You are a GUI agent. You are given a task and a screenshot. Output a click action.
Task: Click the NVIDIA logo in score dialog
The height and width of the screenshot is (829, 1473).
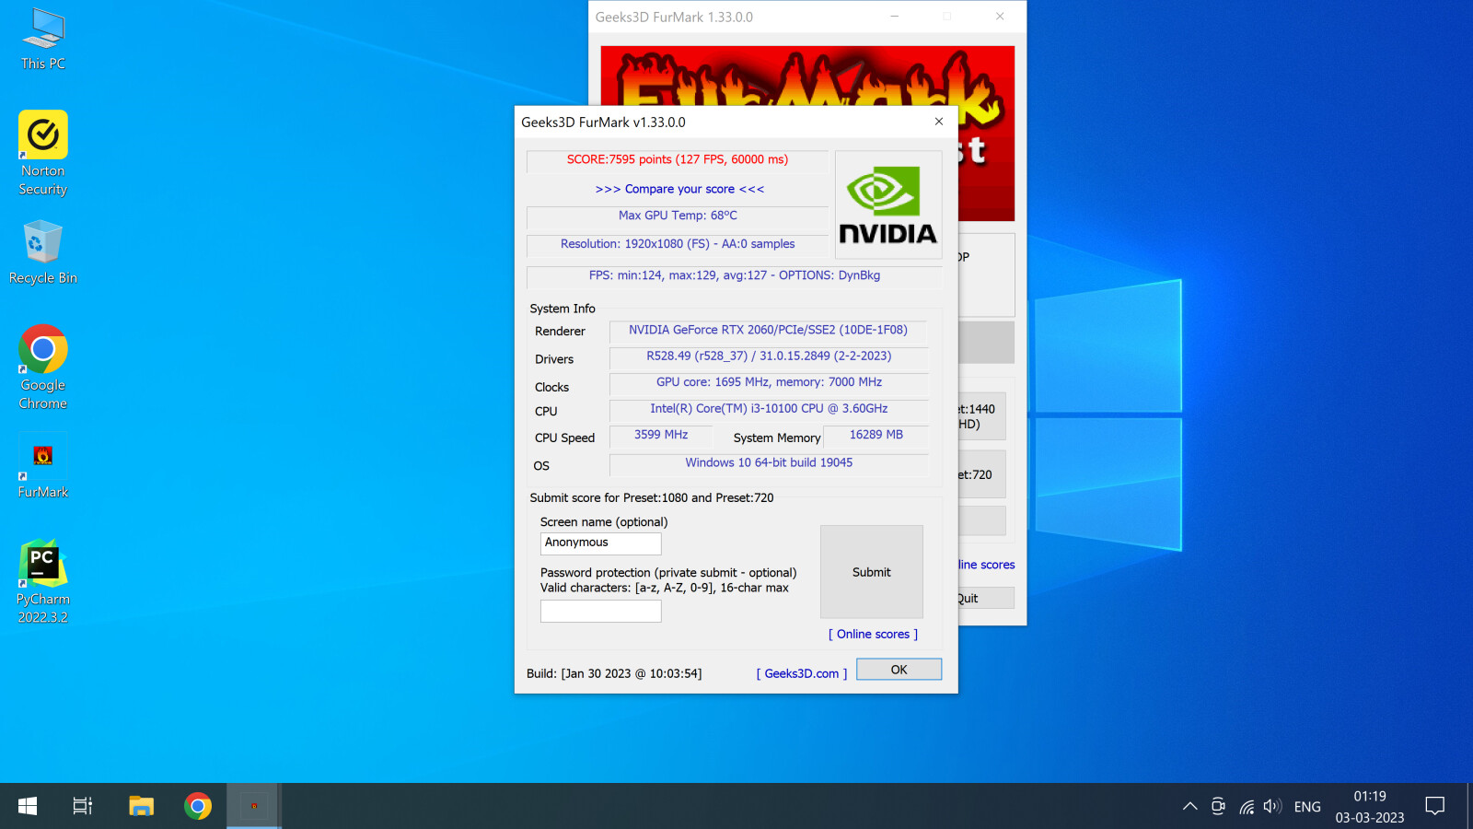(888, 204)
